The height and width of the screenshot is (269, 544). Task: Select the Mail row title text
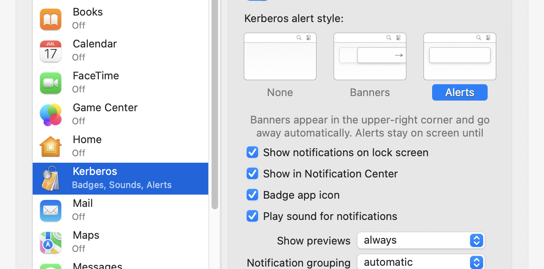83,203
